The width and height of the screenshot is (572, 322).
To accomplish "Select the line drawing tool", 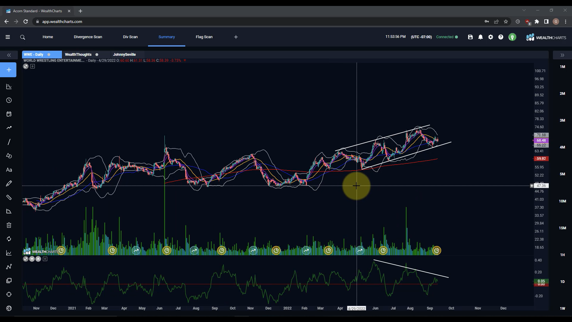I will (x=9, y=142).
